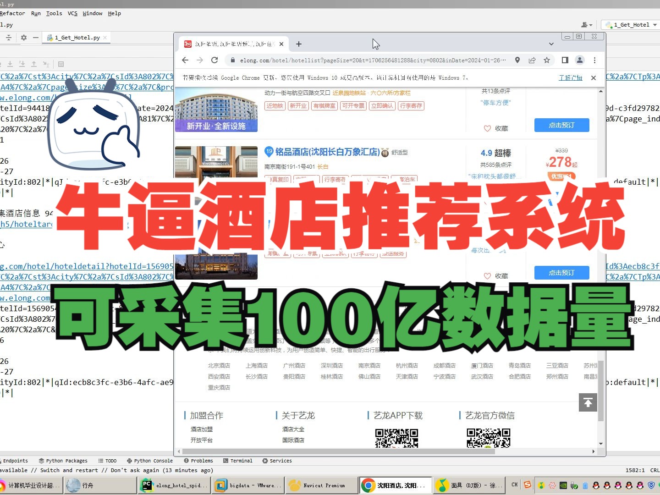Click the expand/collapse icon beside PyCharm's gear
This screenshot has width=660, height=495.
tap(8, 38)
